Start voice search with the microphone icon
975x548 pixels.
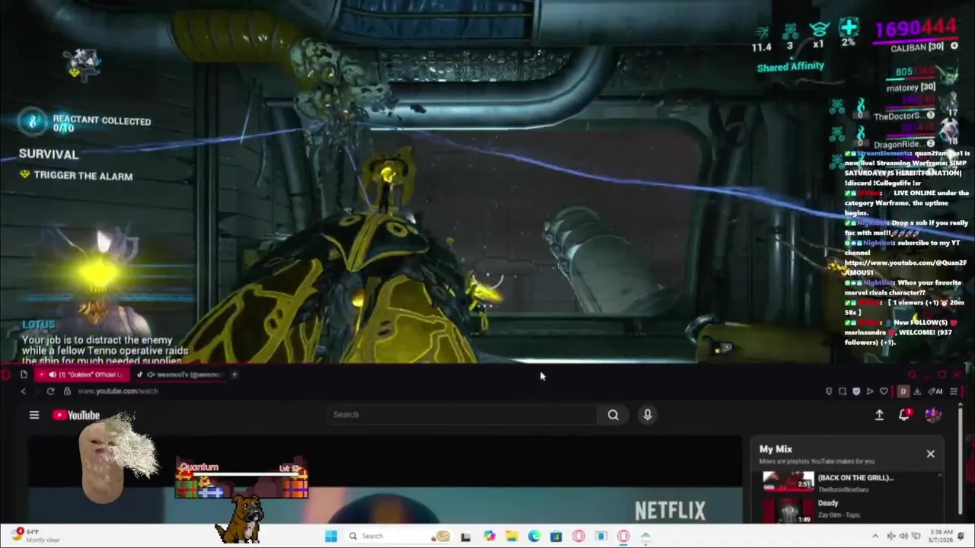(x=647, y=415)
